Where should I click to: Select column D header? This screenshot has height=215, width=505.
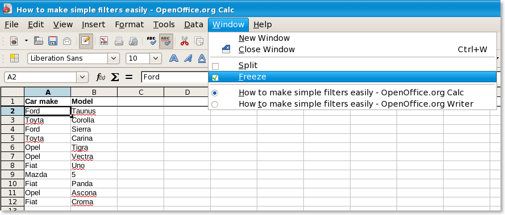coord(187,92)
